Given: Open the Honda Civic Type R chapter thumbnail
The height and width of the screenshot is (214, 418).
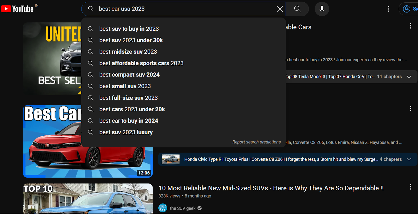Looking at the screenshot, I should pos(171,159).
